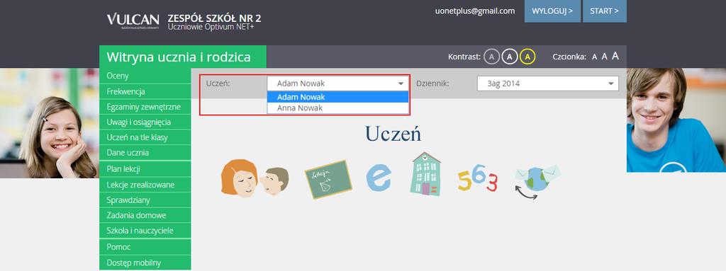The height and width of the screenshot is (271, 726).
Task: Click the Witryna ucznia i rodzica header
Action: [182, 57]
